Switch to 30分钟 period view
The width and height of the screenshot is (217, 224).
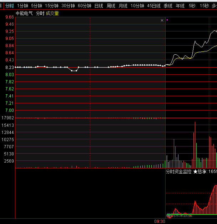(x=68, y=6)
